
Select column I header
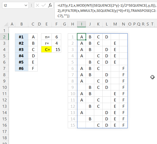point(81,24)
